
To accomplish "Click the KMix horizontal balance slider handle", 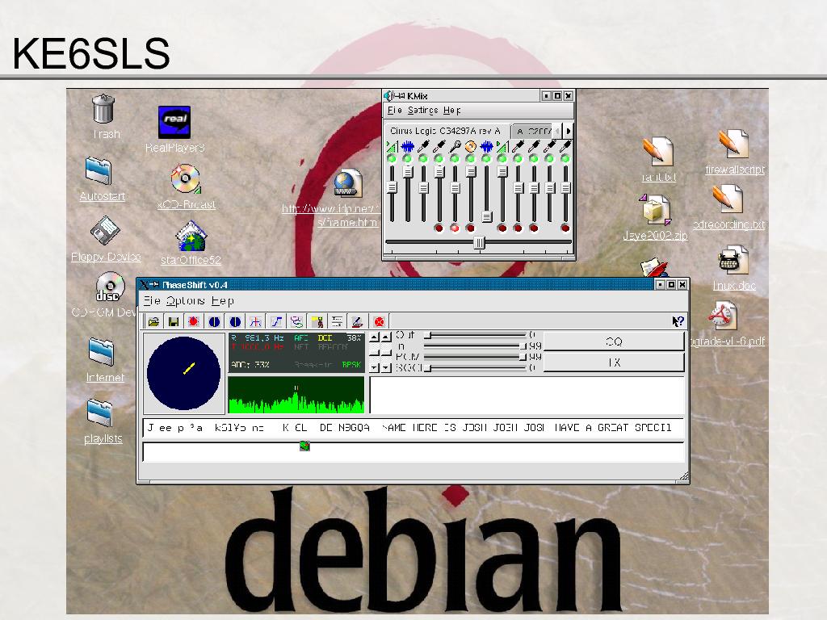I will pyautogui.click(x=479, y=242).
